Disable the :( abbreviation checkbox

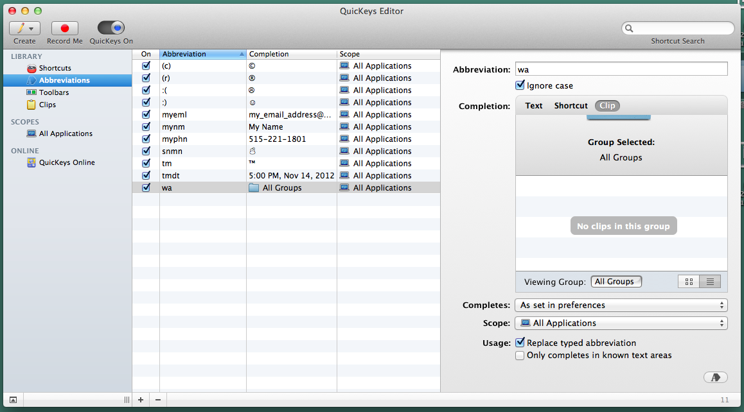click(146, 90)
